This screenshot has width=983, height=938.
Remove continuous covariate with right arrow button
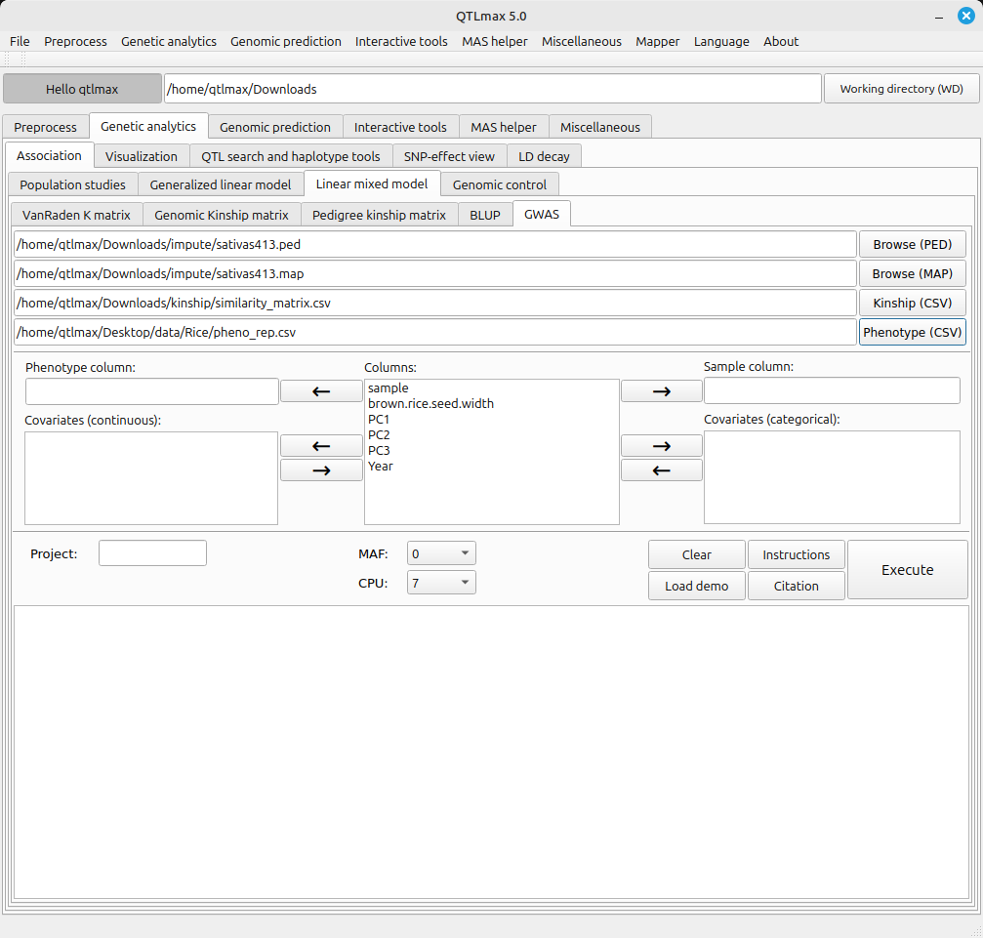point(320,470)
